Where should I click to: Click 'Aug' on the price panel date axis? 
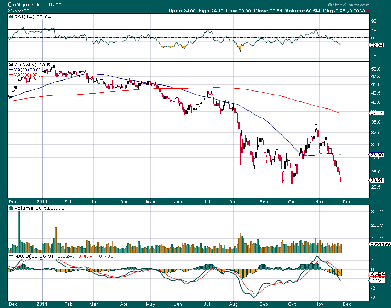pos(233,202)
